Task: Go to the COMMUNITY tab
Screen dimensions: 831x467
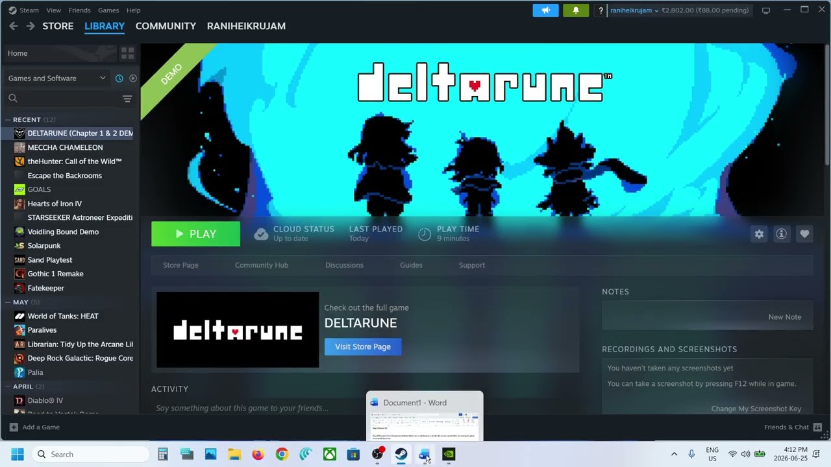Action: click(166, 26)
